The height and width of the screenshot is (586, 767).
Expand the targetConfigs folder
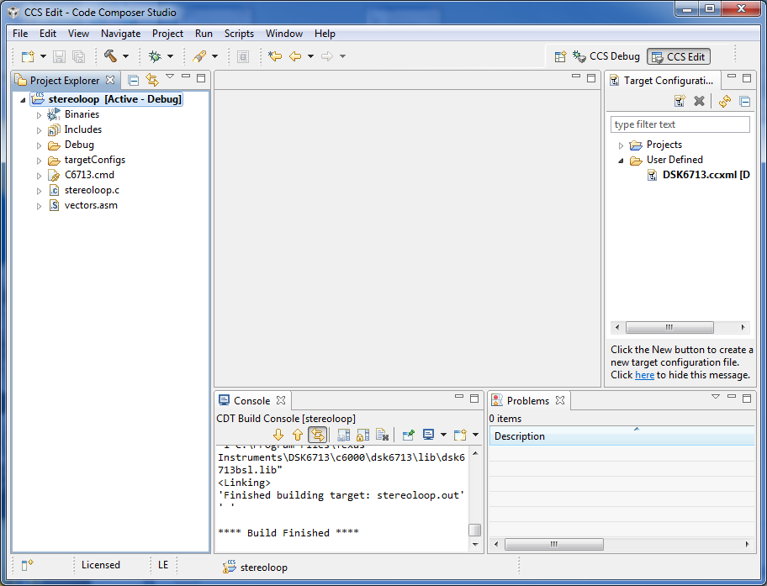(x=40, y=161)
